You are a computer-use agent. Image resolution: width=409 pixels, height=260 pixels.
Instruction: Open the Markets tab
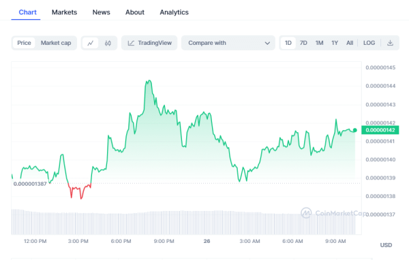coord(64,12)
